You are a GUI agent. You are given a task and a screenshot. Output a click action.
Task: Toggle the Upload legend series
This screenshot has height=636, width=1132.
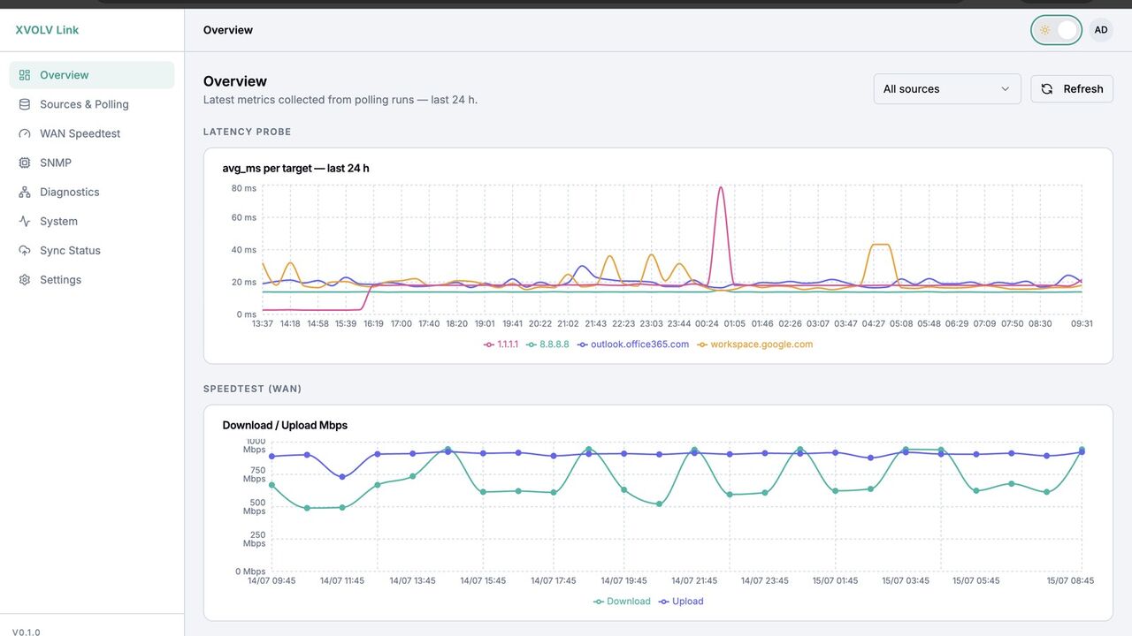click(681, 602)
